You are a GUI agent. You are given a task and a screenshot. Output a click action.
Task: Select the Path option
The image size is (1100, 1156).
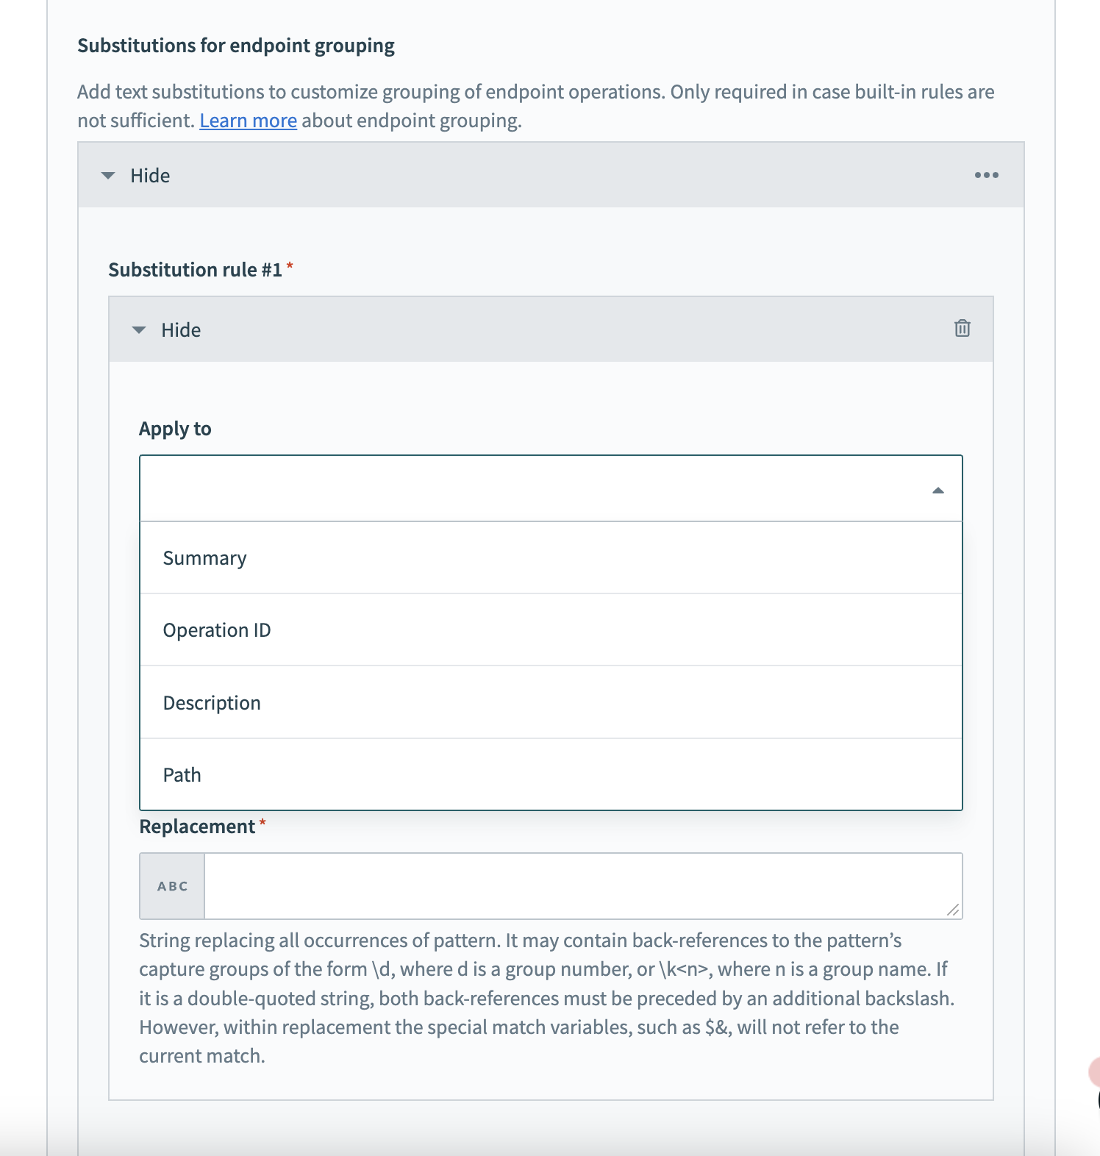coord(182,775)
